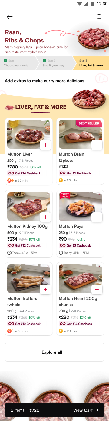Add Mutton Kidney 100g with plus icon
Screen dimensions: 109x421
click(x=45, y=217)
